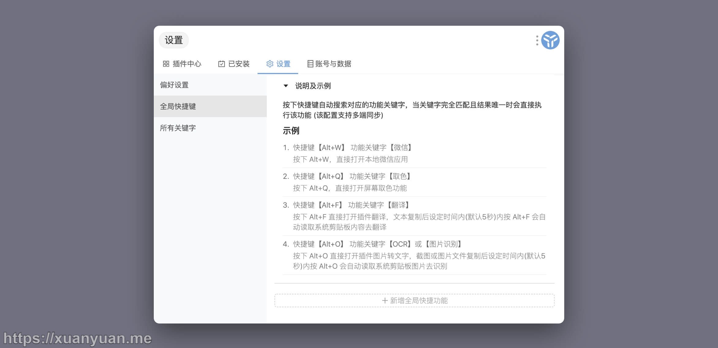This screenshot has height=348, width=718.
Task: Click the account and data icon
Action: tap(310, 64)
